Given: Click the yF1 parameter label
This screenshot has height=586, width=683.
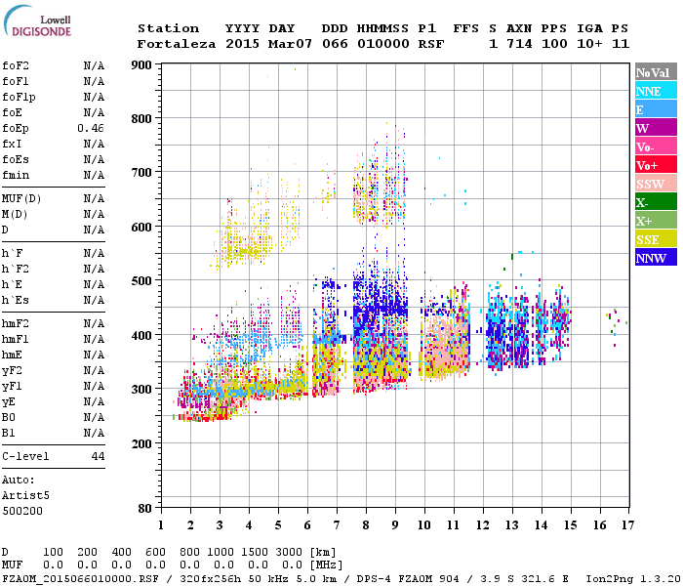Looking at the screenshot, I should click(12, 387).
